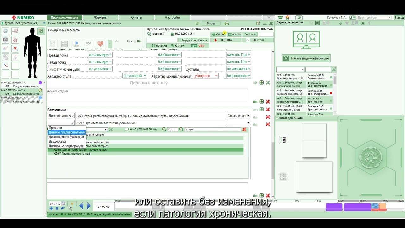
Task: Click the Не курит status button
Action: (258, 40)
